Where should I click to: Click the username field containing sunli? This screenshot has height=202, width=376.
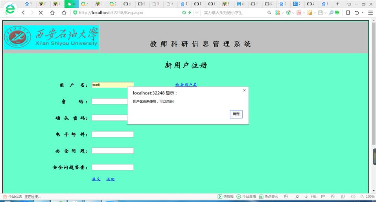tap(112, 85)
